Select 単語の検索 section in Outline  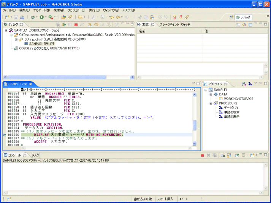pyautogui.click(x=231, y=112)
